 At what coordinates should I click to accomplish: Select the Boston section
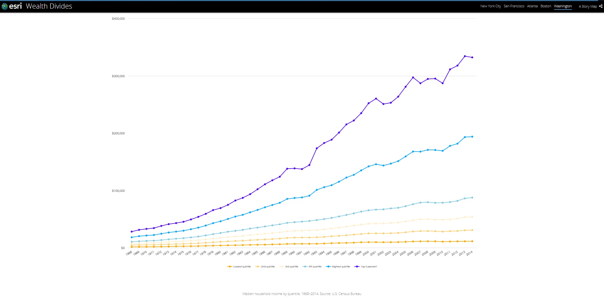tap(546, 6)
